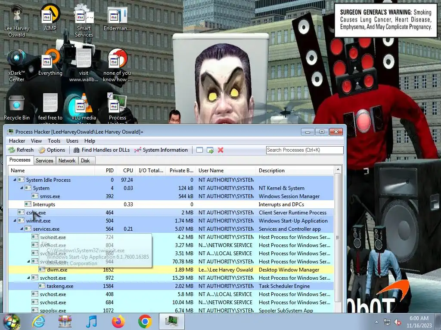Select the Interrupts row
Image resolution: width=441 pixels, height=330 pixels.
pyautogui.click(x=171, y=204)
